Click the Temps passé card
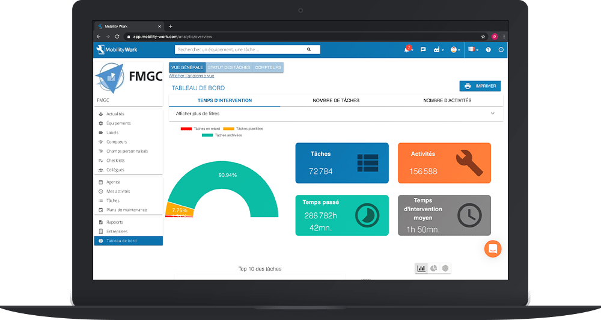This screenshot has height=320, width=601. (x=342, y=215)
